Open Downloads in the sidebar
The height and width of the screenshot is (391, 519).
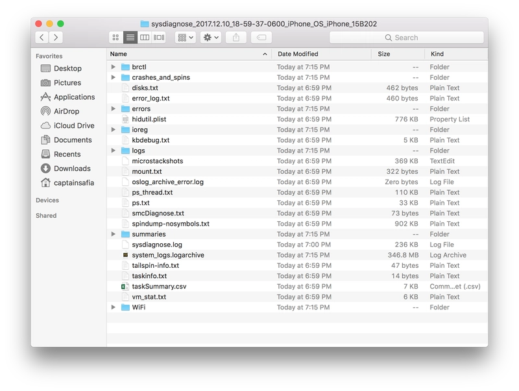click(71, 169)
